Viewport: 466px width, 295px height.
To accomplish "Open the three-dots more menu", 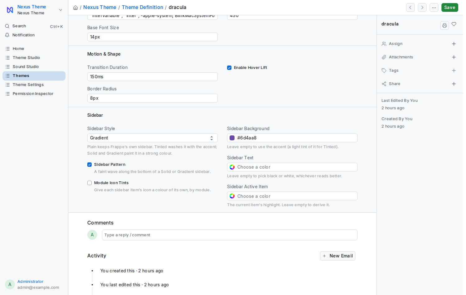I will tap(434, 7).
